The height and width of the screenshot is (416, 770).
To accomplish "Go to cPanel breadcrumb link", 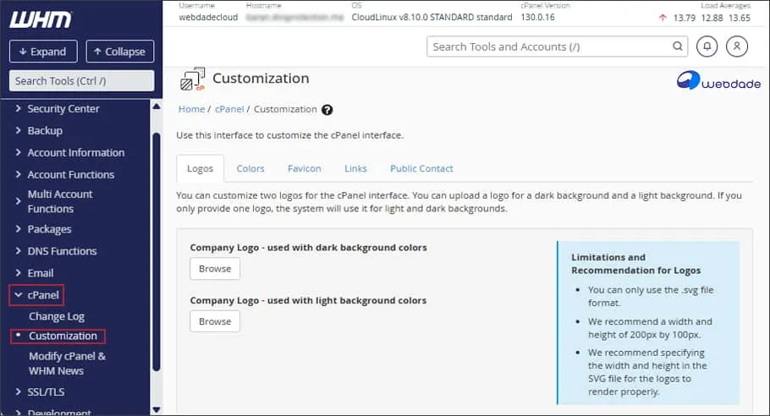I will [x=229, y=109].
